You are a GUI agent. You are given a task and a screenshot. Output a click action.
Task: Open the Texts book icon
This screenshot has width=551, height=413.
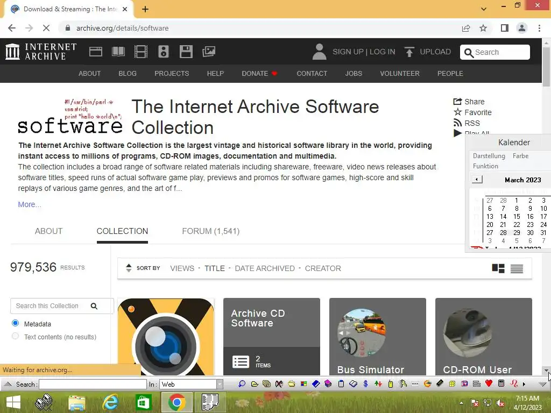[x=118, y=52]
